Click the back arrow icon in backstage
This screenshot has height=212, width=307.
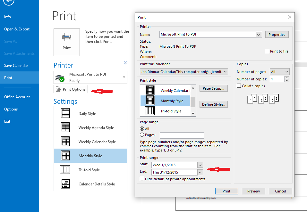[9, 2]
